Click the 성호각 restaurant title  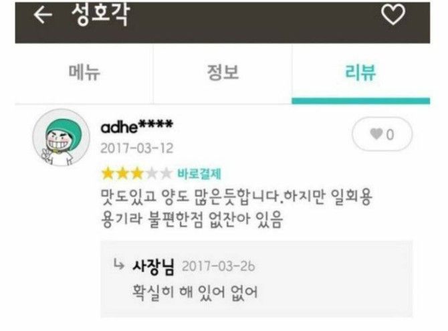(x=101, y=15)
